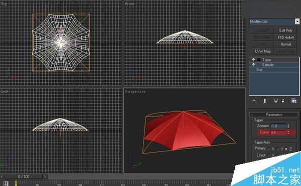The width and height of the screenshot is (301, 186).
Task: Set Effect taper axis to X
Action: (269, 155)
